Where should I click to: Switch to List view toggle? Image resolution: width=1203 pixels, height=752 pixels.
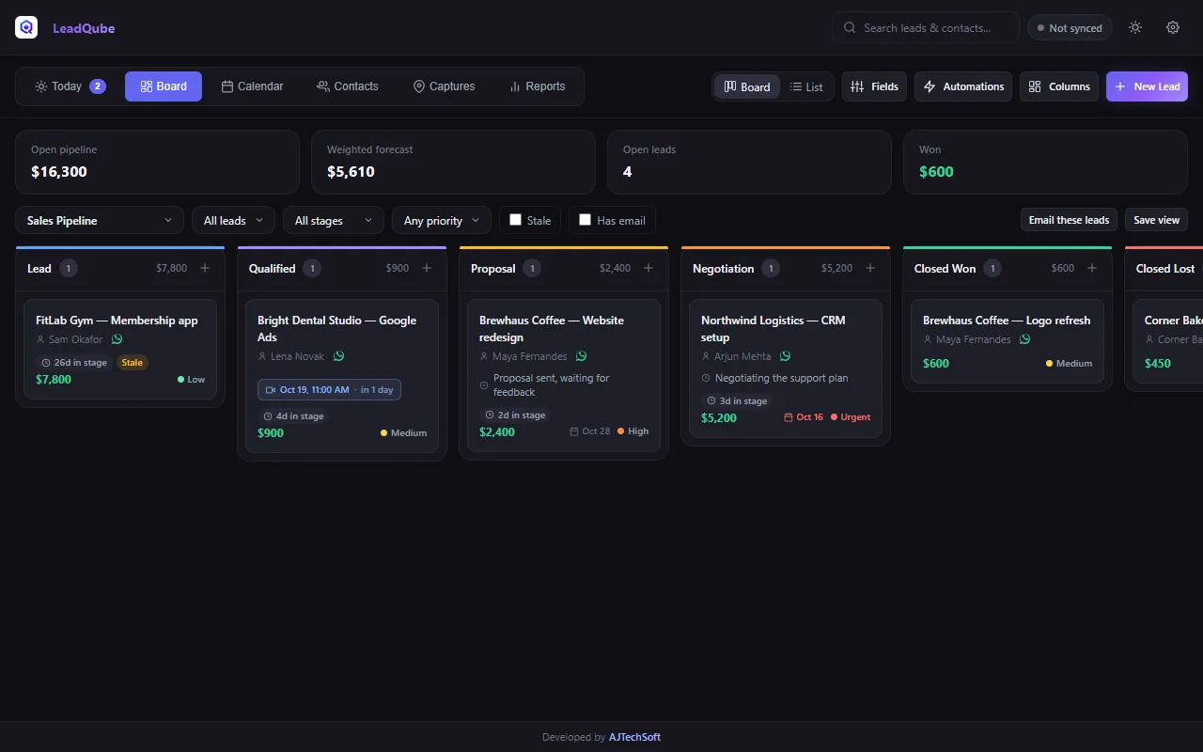[x=806, y=86]
